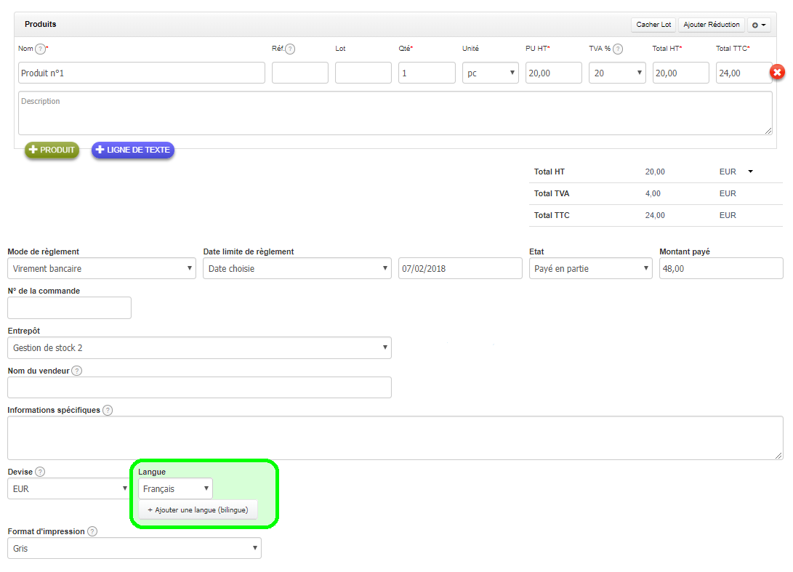Click help icon next to Réf. label

(x=290, y=49)
